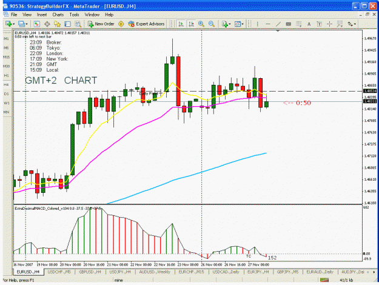This screenshot has height=285, width=379.
Task: Switch to the USDJPY,H4 chart tab
Action: click(x=120, y=272)
